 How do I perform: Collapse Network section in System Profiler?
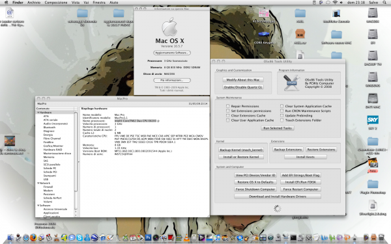point(38,183)
